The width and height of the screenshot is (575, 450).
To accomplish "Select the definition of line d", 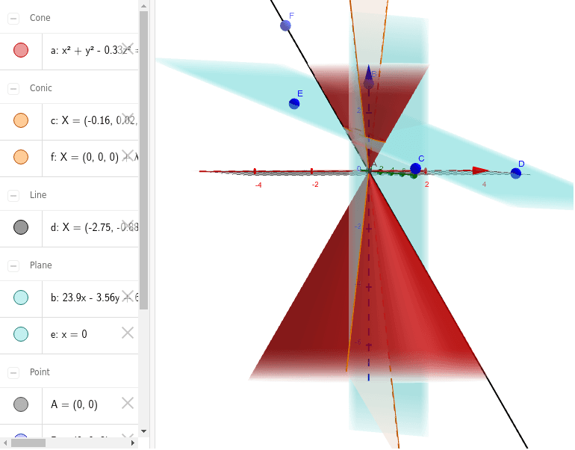I will (x=95, y=227).
